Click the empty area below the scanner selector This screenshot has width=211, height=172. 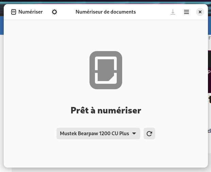[105, 153]
